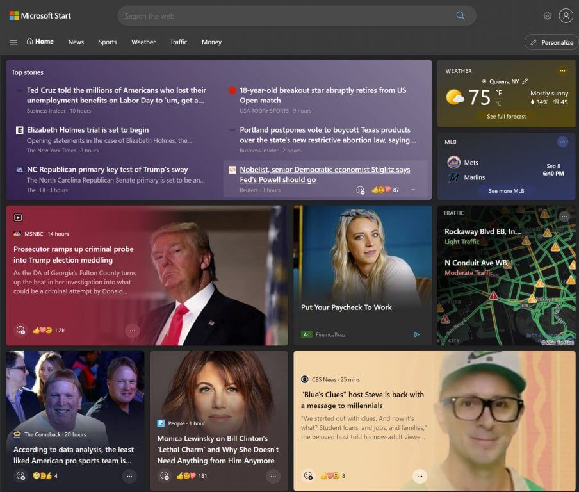
Task: Click the video play icon on MSNBC card
Action: point(18,218)
